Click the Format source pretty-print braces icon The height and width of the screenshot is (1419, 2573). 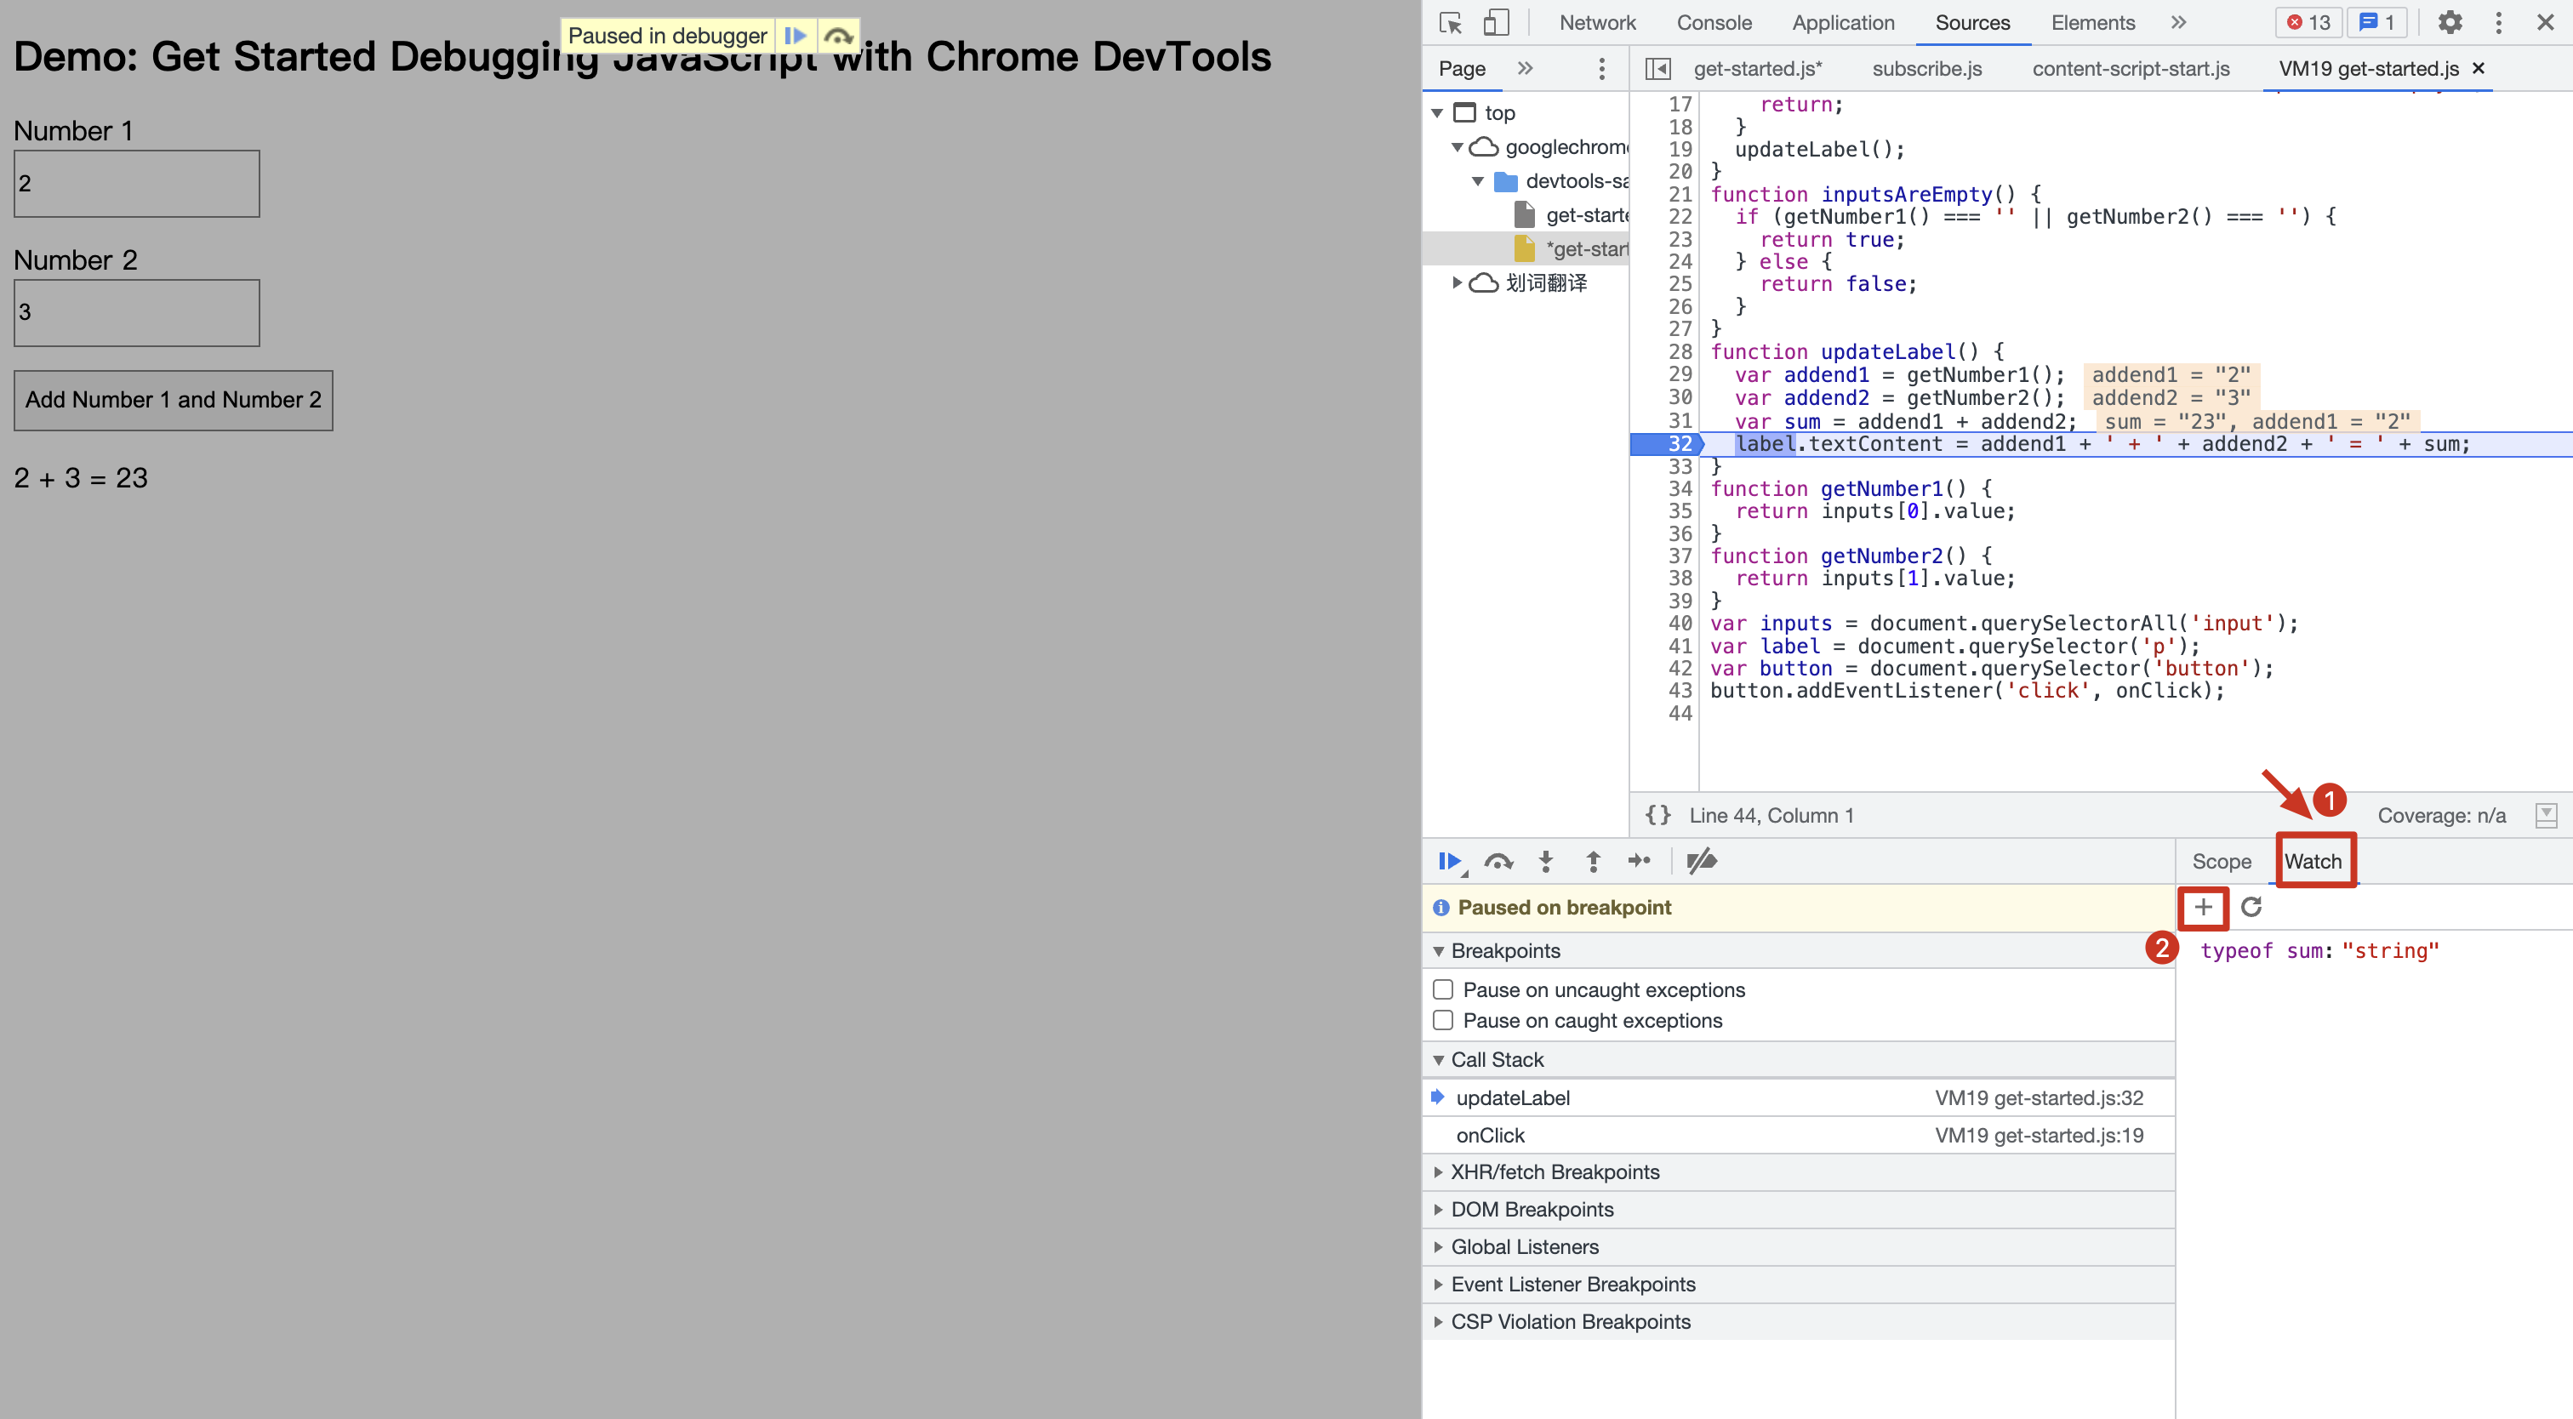coord(1657,815)
